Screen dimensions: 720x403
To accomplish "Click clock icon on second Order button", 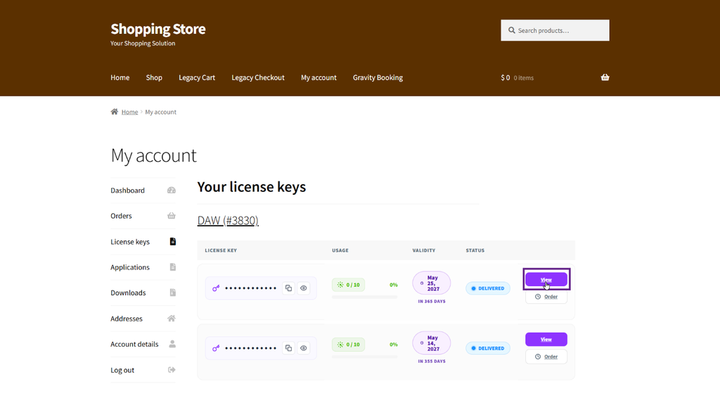I will point(538,357).
